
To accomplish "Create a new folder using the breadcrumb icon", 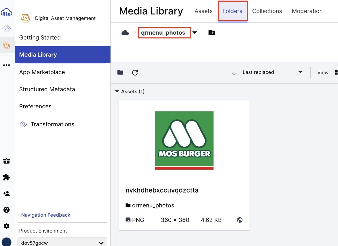I will point(212,32).
